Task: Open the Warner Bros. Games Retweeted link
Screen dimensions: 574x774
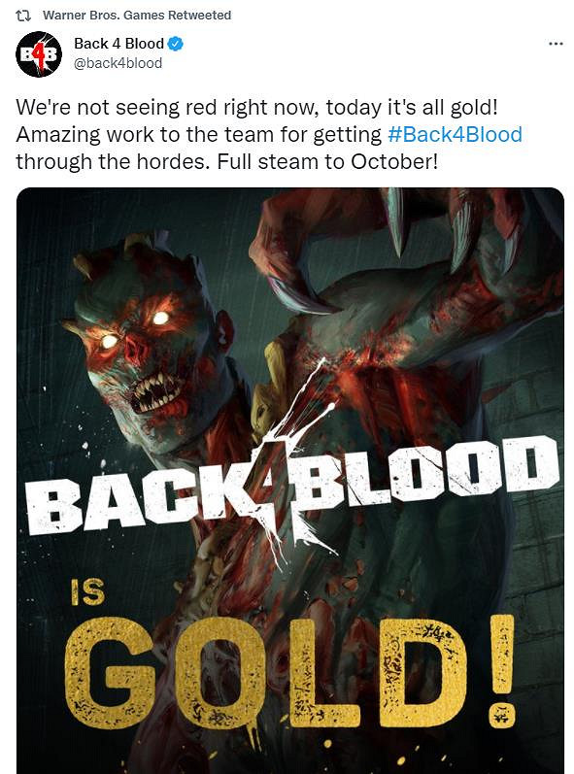Action: (x=137, y=16)
